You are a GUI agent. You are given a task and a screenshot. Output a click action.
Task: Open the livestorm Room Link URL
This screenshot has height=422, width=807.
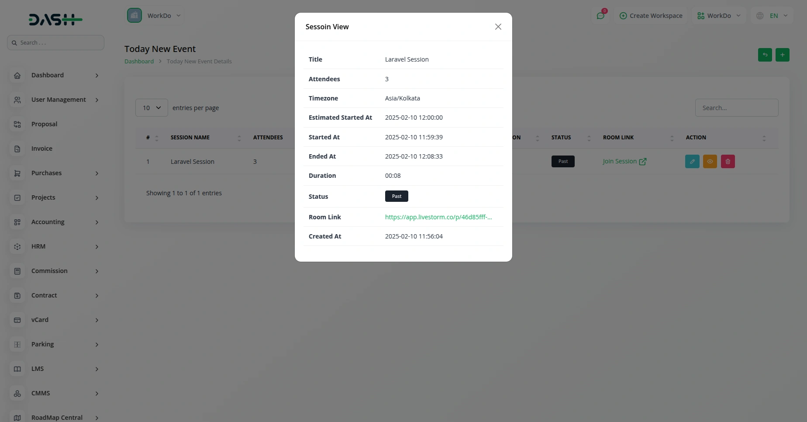pyautogui.click(x=438, y=217)
